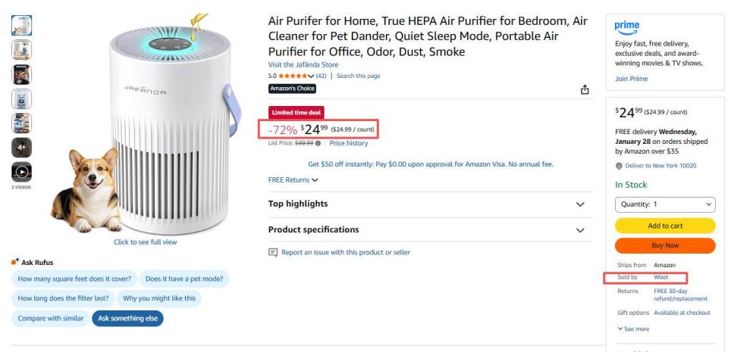Expand the FREE Returns chevron
753x352 pixels.
click(315, 180)
